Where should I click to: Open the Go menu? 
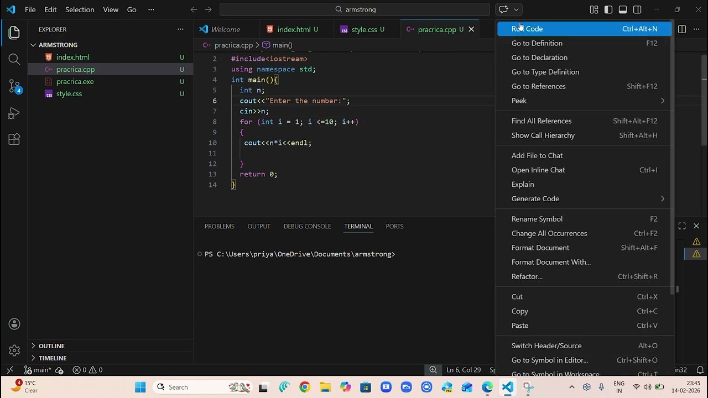pos(132,9)
